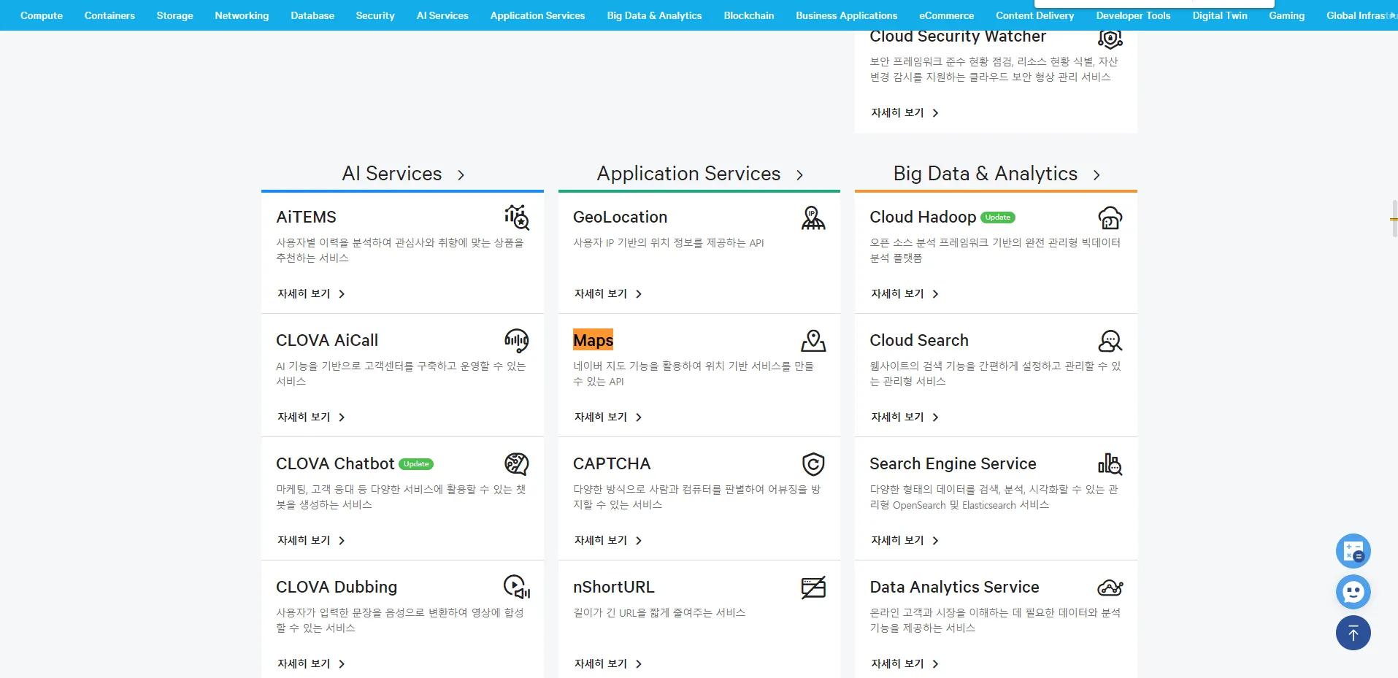The image size is (1398, 678).
Task: Select AI Services in the navigation bar
Action: coord(442,15)
